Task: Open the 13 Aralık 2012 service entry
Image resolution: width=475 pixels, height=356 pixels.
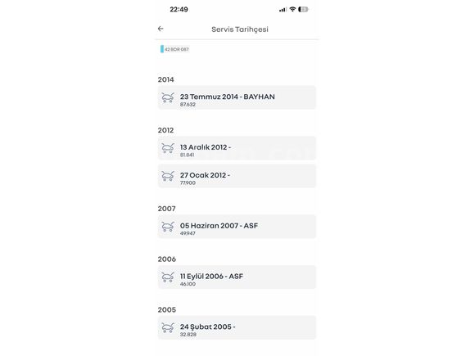Action: point(237,148)
